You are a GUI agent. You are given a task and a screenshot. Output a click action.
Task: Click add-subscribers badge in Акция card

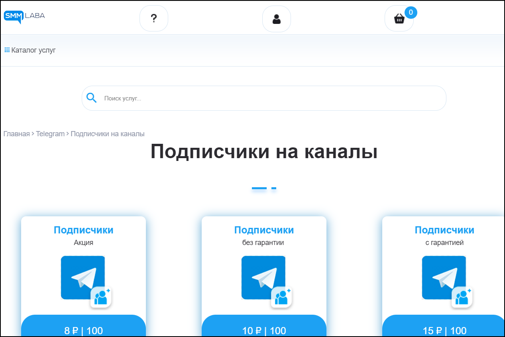(x=101, y=297)
